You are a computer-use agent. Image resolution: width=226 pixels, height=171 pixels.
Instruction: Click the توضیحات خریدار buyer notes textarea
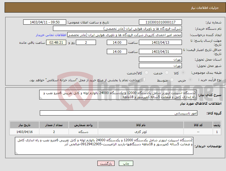coord(104,146)
